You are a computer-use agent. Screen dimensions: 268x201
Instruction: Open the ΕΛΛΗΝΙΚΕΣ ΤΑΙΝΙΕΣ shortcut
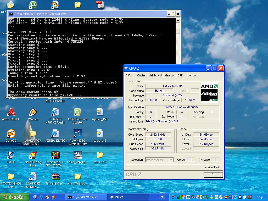pyautogui.click(x=33, y=176)
